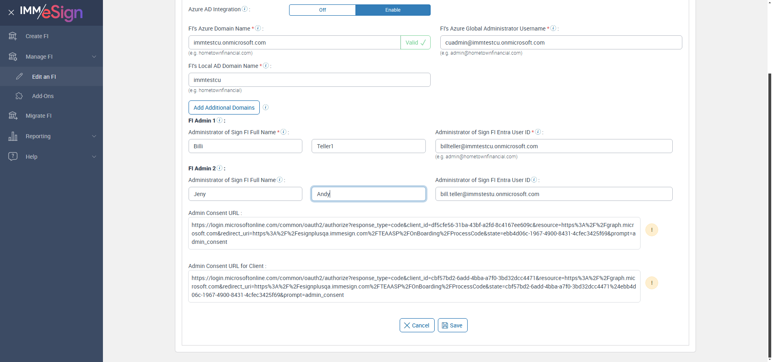Image resolution: width=772 pixels, height=362 pixels.
Task: Click the info icon beside FI Admin 2
Action: [x=220, y=168]
